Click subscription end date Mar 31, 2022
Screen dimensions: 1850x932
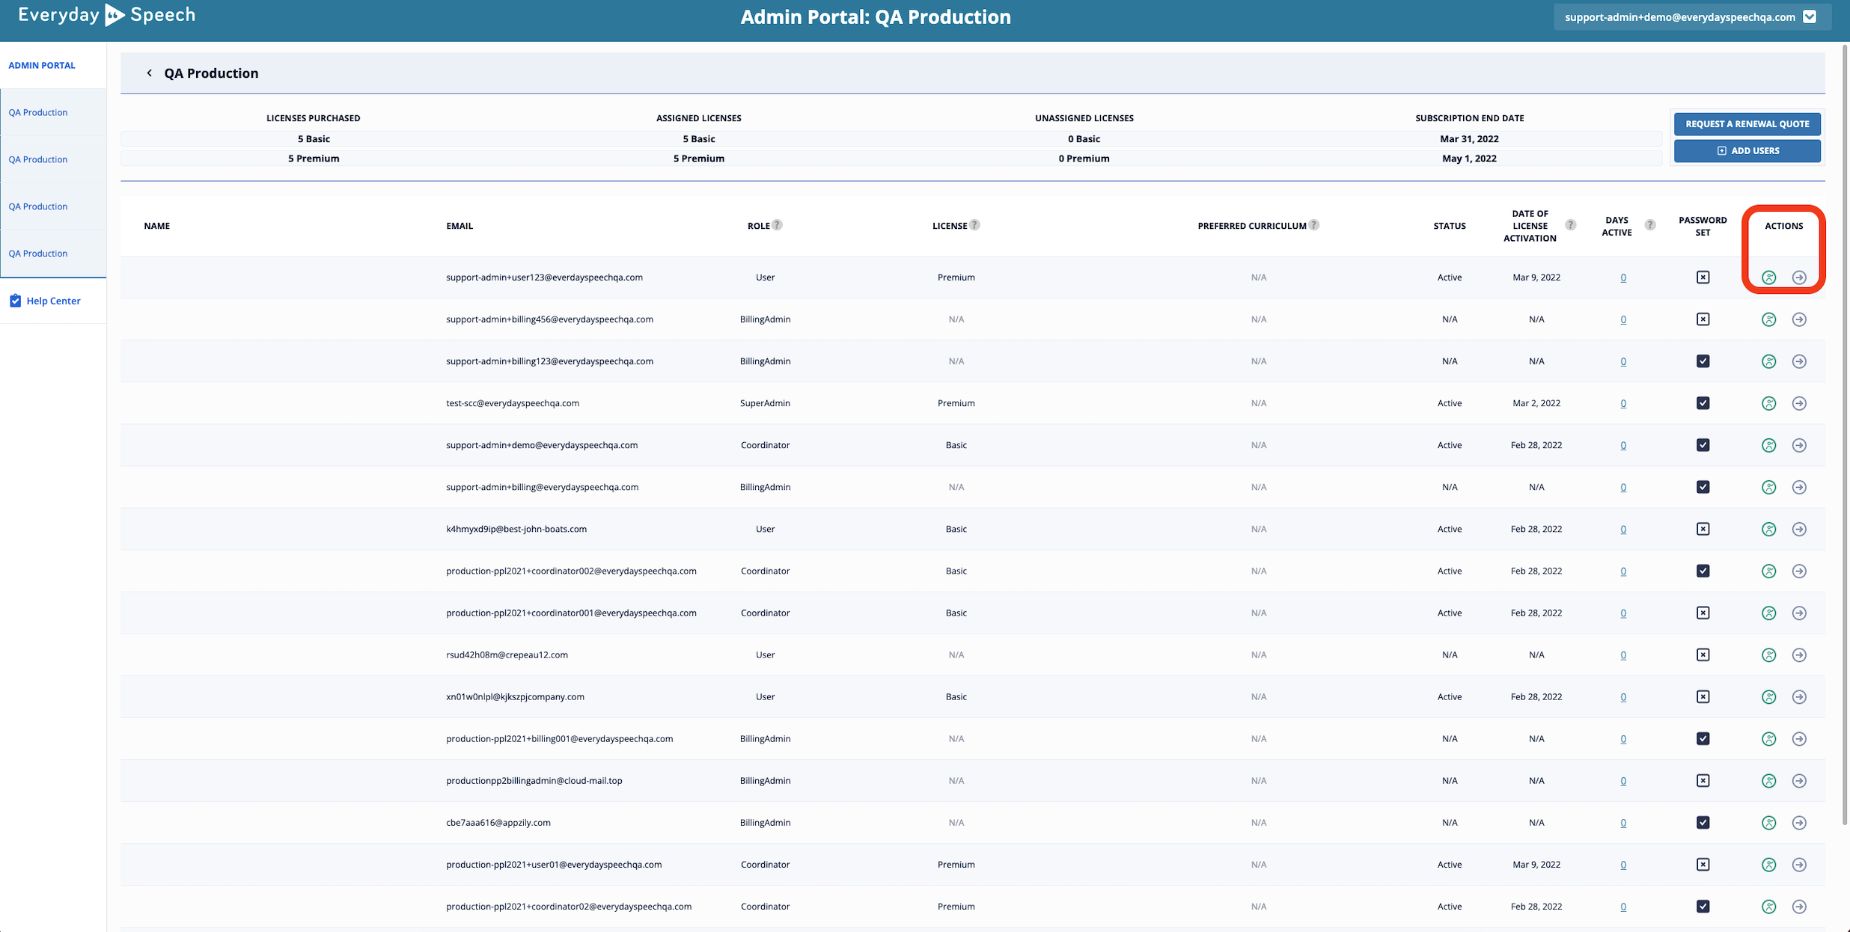(1469, 139)
